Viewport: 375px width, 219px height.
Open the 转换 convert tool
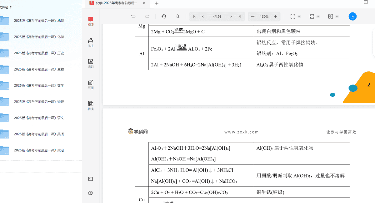91,105
